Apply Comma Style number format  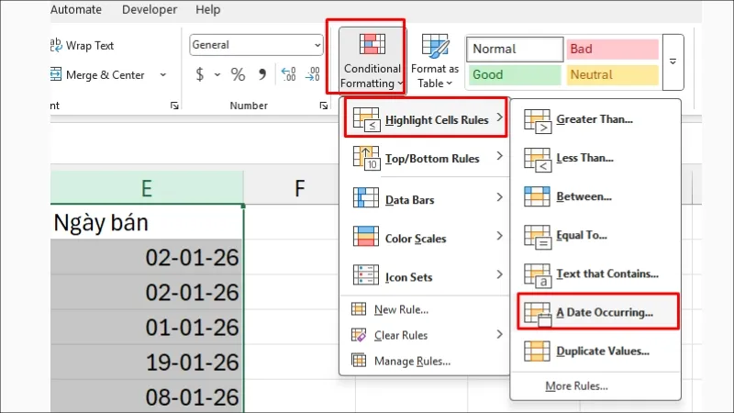262,74
